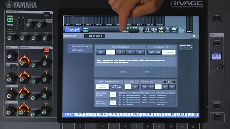
Task: Select the CH109-120 meter bank thumbnail
Action: click(160, 21)
